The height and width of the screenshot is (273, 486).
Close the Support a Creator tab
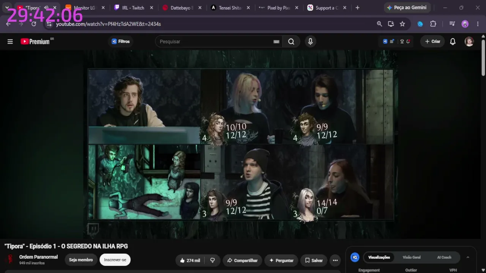coord(345,8)
